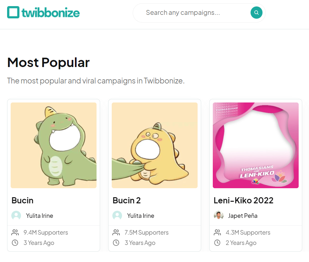
Task: Open the Bucin 2 campaign title
Action: click(x=127, y=200)
